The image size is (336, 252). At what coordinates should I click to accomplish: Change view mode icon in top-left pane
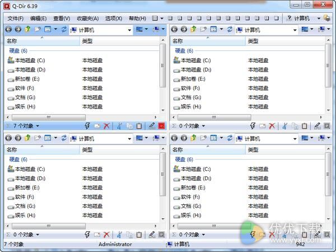point(48,29)
